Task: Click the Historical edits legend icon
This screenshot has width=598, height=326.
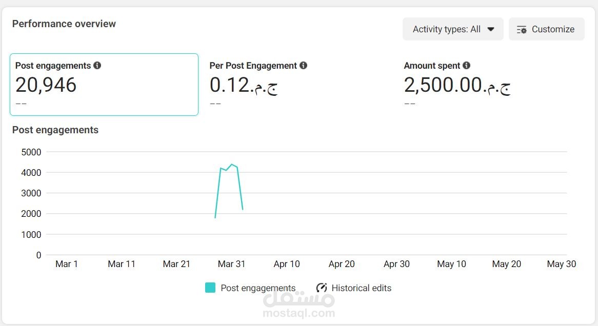Action: tap(322, 288)
